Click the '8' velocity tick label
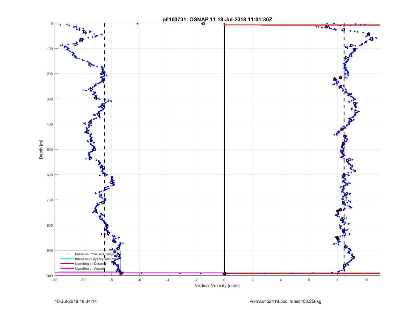420x310 pixels. pos(337,280)
